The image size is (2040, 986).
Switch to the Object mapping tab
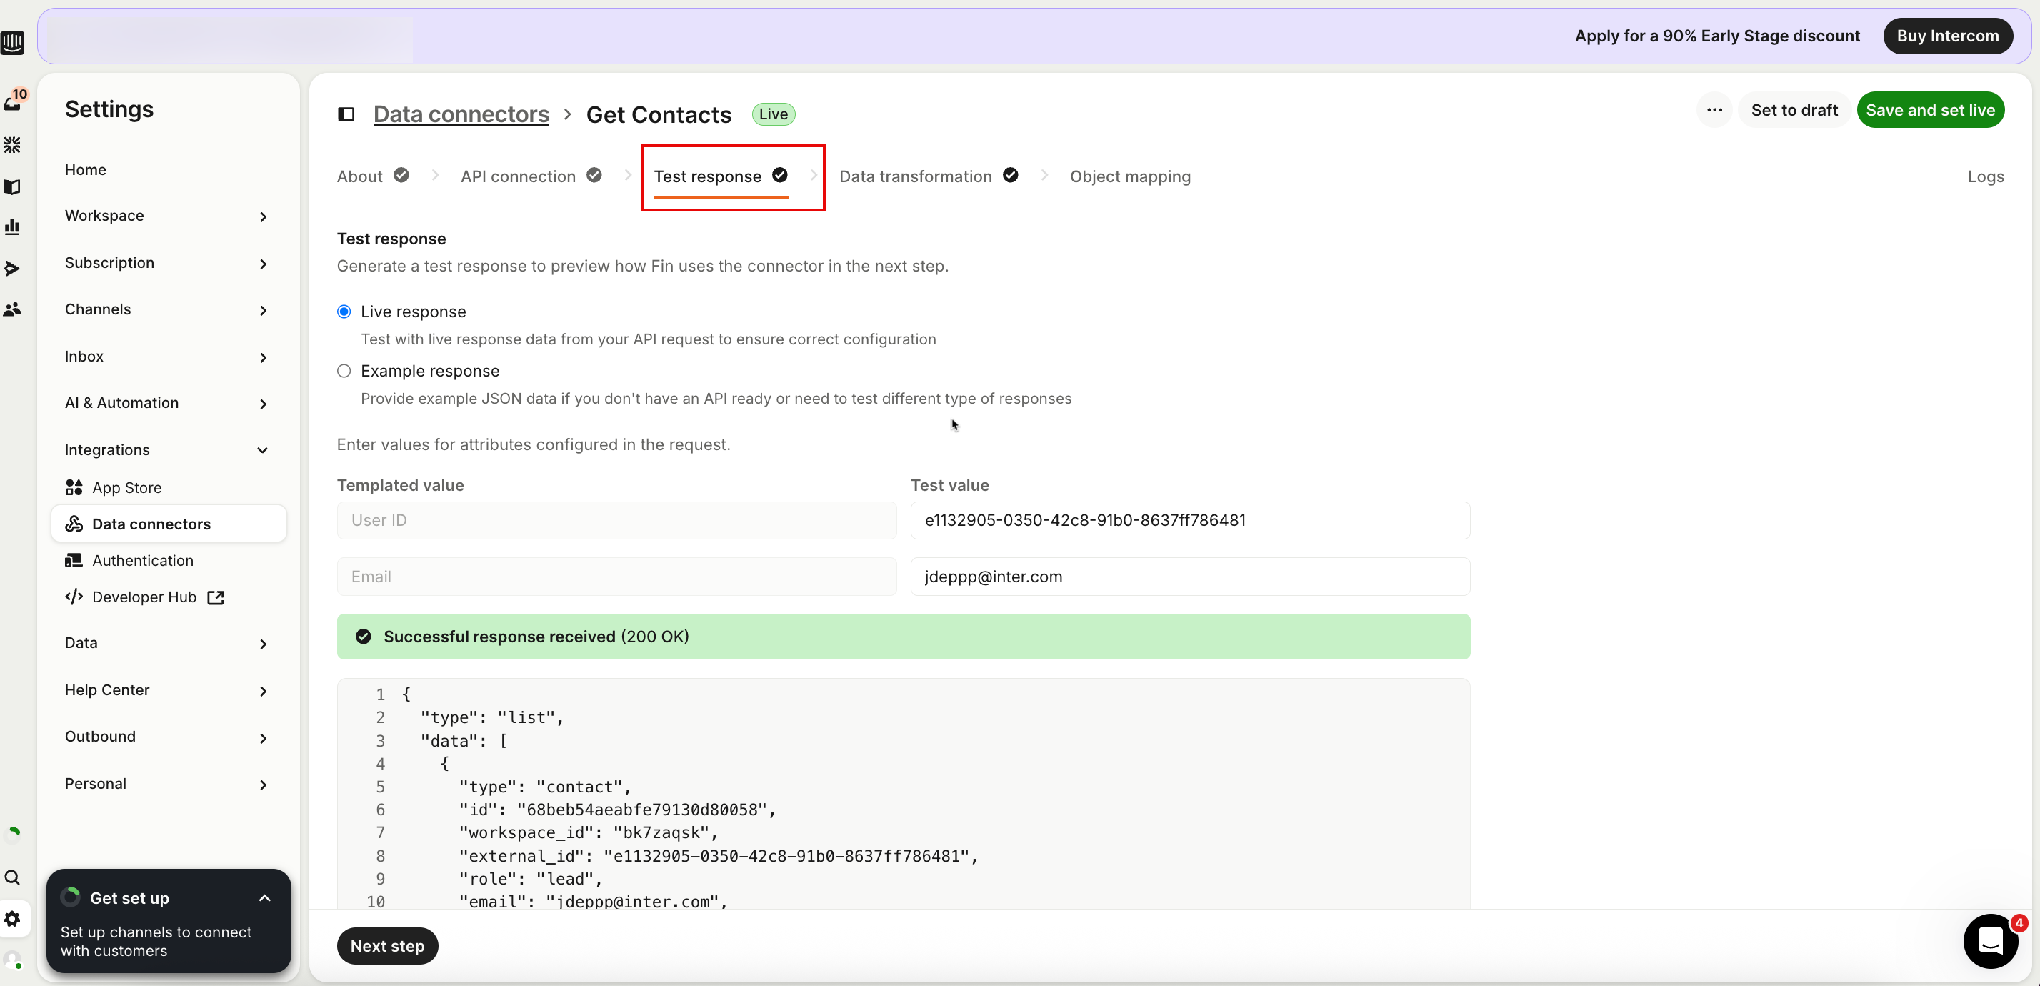coord(1130,176)
